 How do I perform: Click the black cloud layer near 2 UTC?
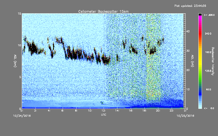(33, 48)
